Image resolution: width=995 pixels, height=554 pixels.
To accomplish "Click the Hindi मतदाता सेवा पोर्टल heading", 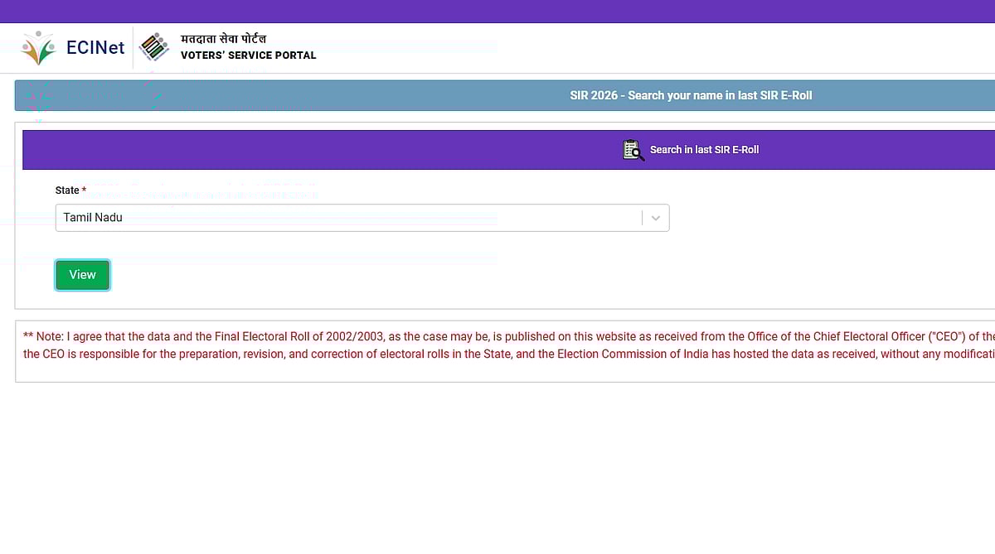I will pyautogui.click(x=223, y=39).
